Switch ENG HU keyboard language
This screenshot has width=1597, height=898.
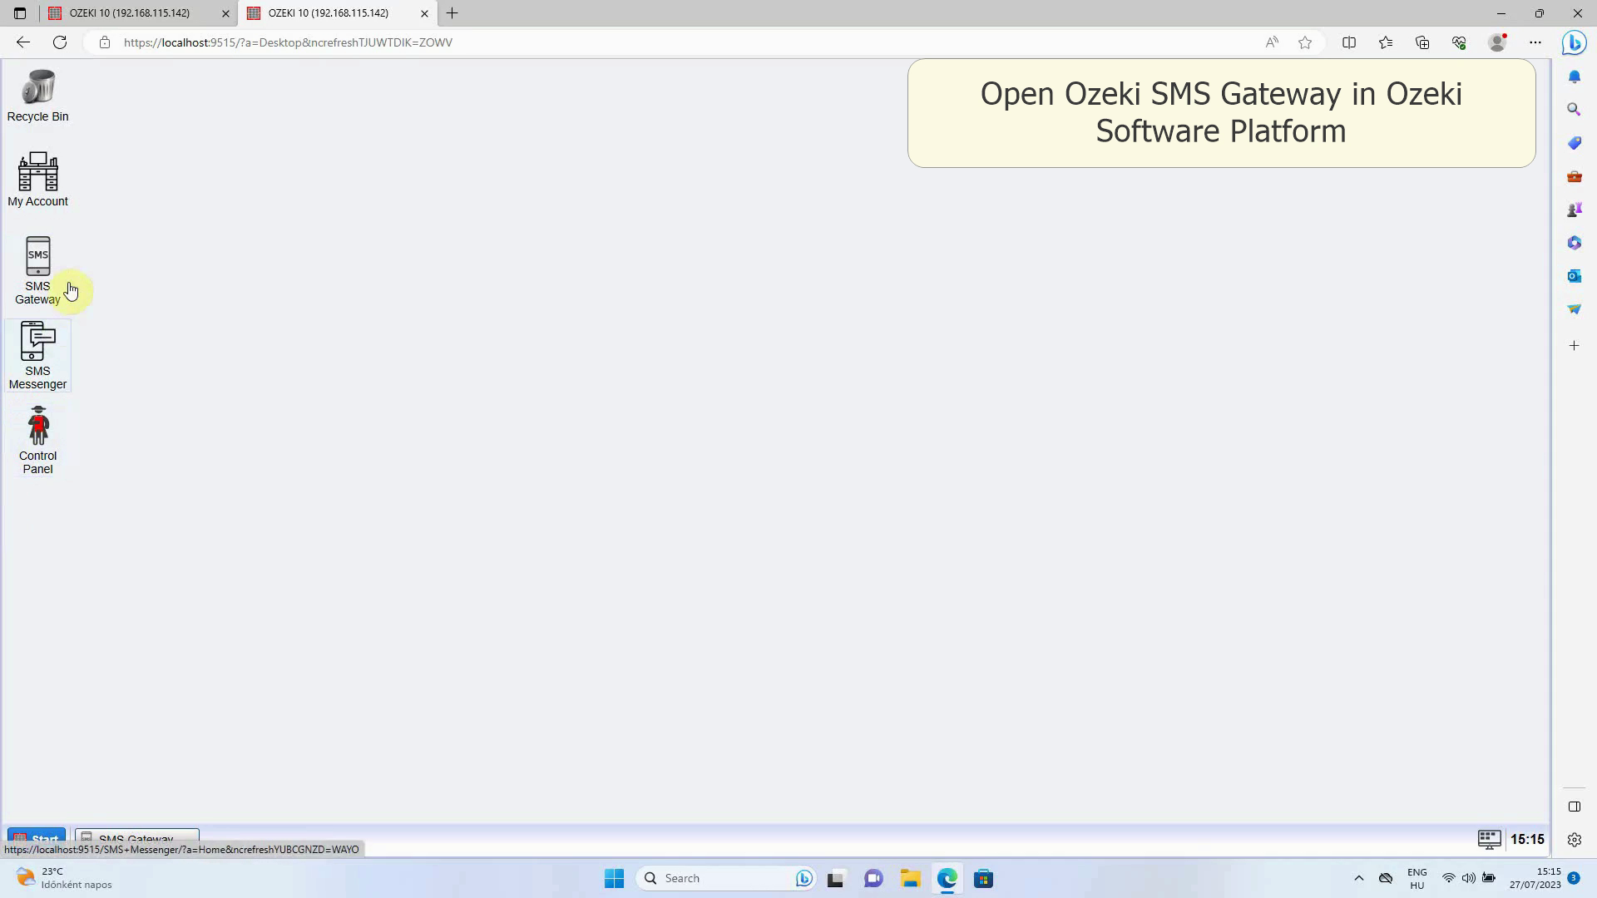1417,879
